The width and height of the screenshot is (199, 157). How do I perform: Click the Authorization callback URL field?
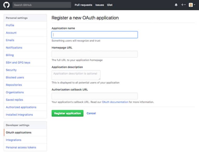95,96
